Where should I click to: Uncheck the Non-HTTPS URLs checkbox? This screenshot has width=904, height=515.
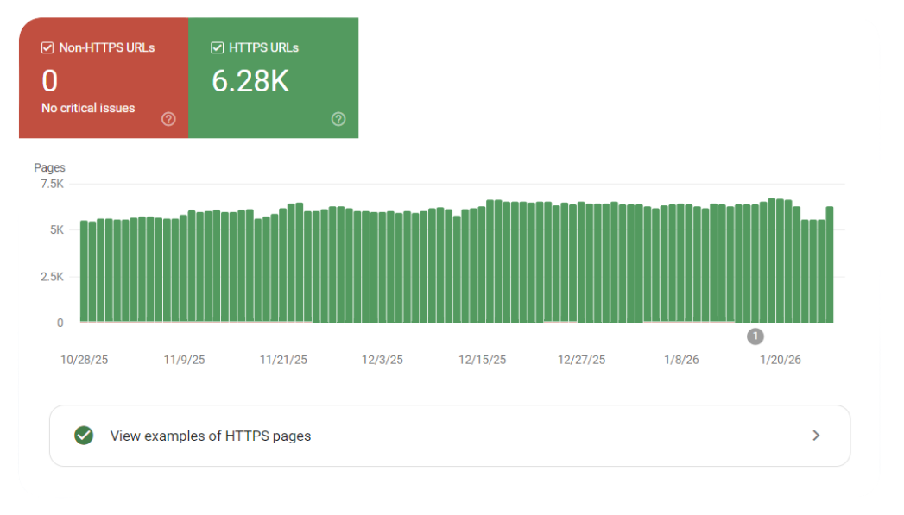click(47, 47)
